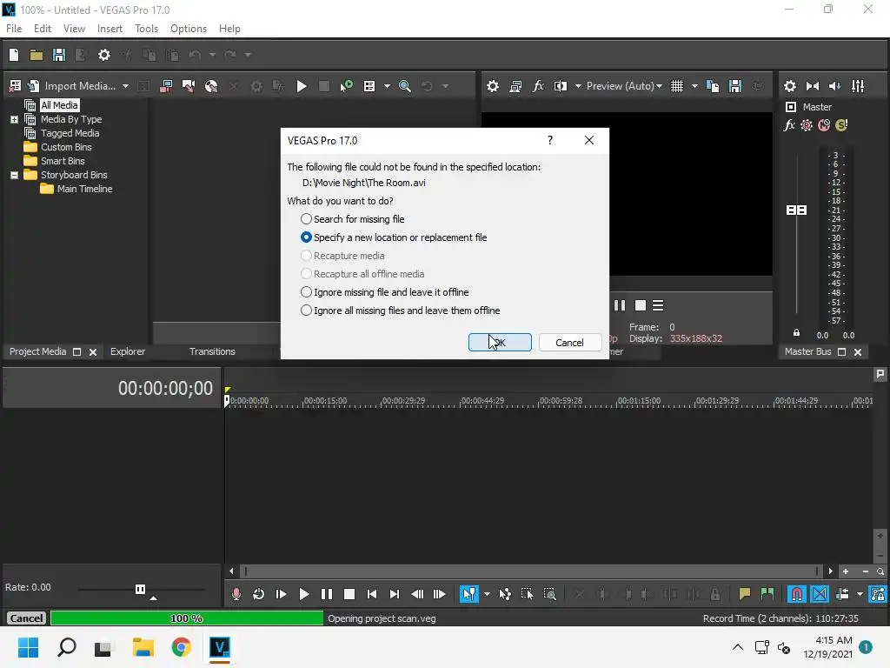Click the insert region icon
The image size is (890, 668).
[x=767, y=594]
